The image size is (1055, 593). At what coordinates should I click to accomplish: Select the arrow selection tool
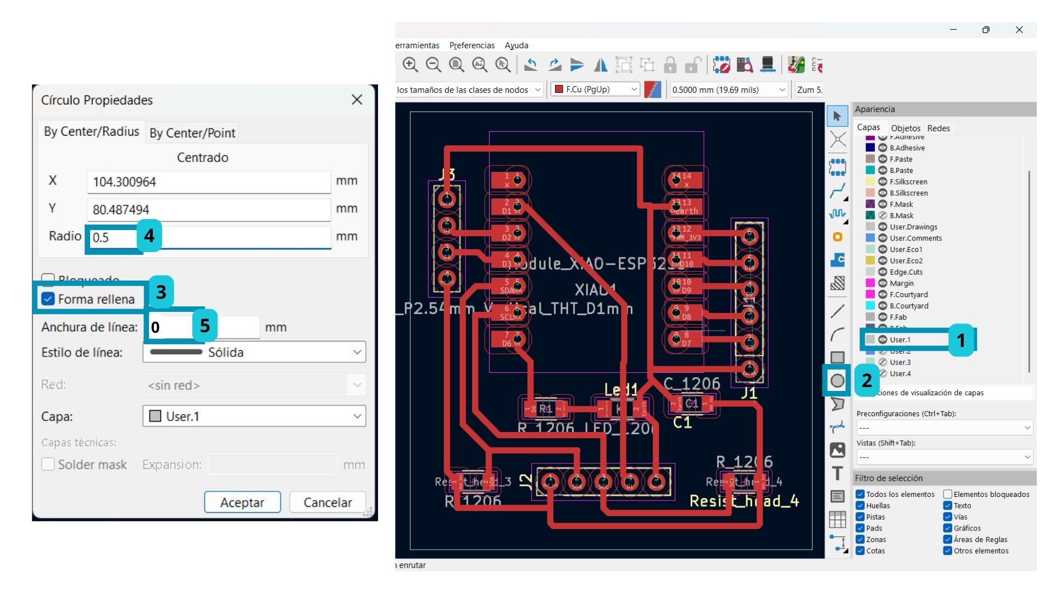[837, 116]
